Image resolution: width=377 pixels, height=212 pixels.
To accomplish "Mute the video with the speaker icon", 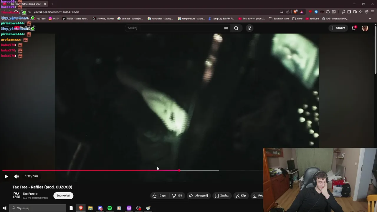I will click(16, 176).
